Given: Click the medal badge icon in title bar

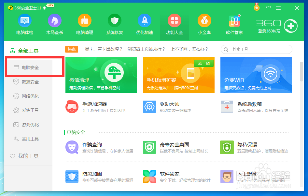Looking at the screenshot, I should coord(257,7).
